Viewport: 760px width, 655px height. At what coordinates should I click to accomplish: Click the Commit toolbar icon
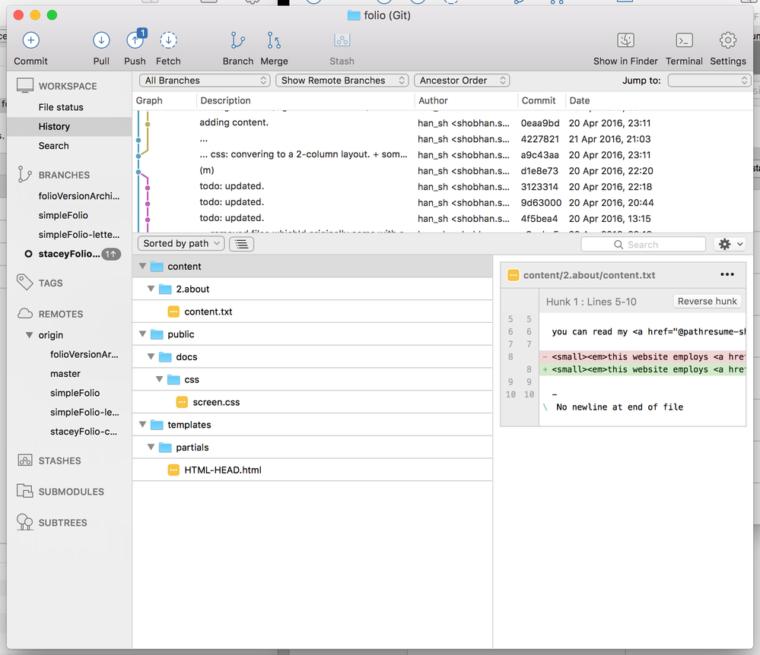click(x=31, y=41)
